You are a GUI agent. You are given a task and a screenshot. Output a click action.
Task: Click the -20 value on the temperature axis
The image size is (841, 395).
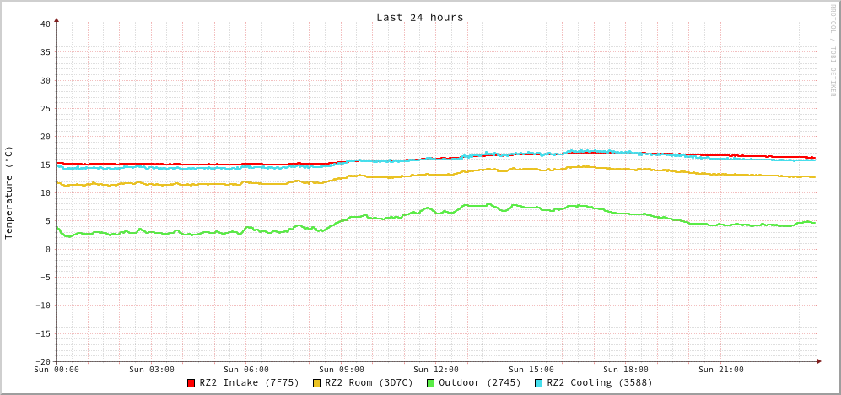point(42,361)
